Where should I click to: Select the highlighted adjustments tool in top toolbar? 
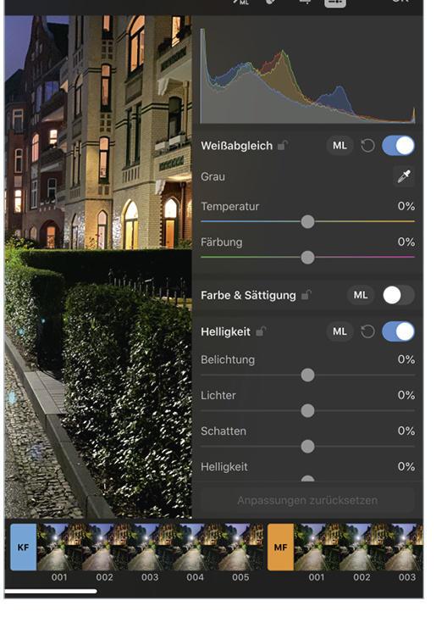(335, 3)
